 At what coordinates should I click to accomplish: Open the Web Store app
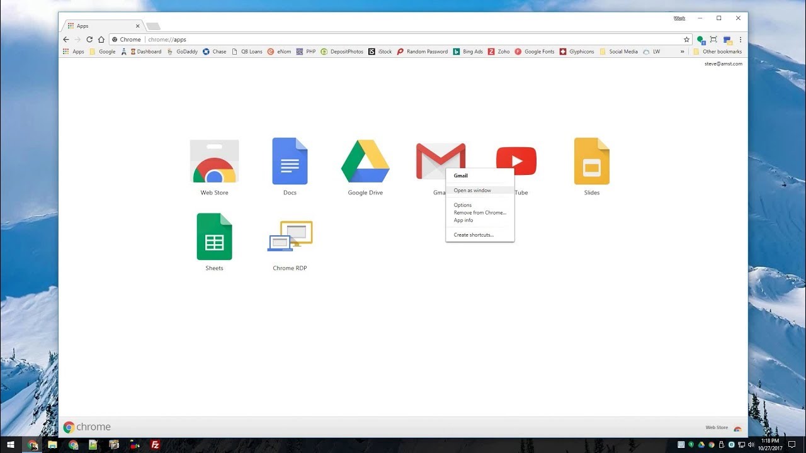(214, 160)
